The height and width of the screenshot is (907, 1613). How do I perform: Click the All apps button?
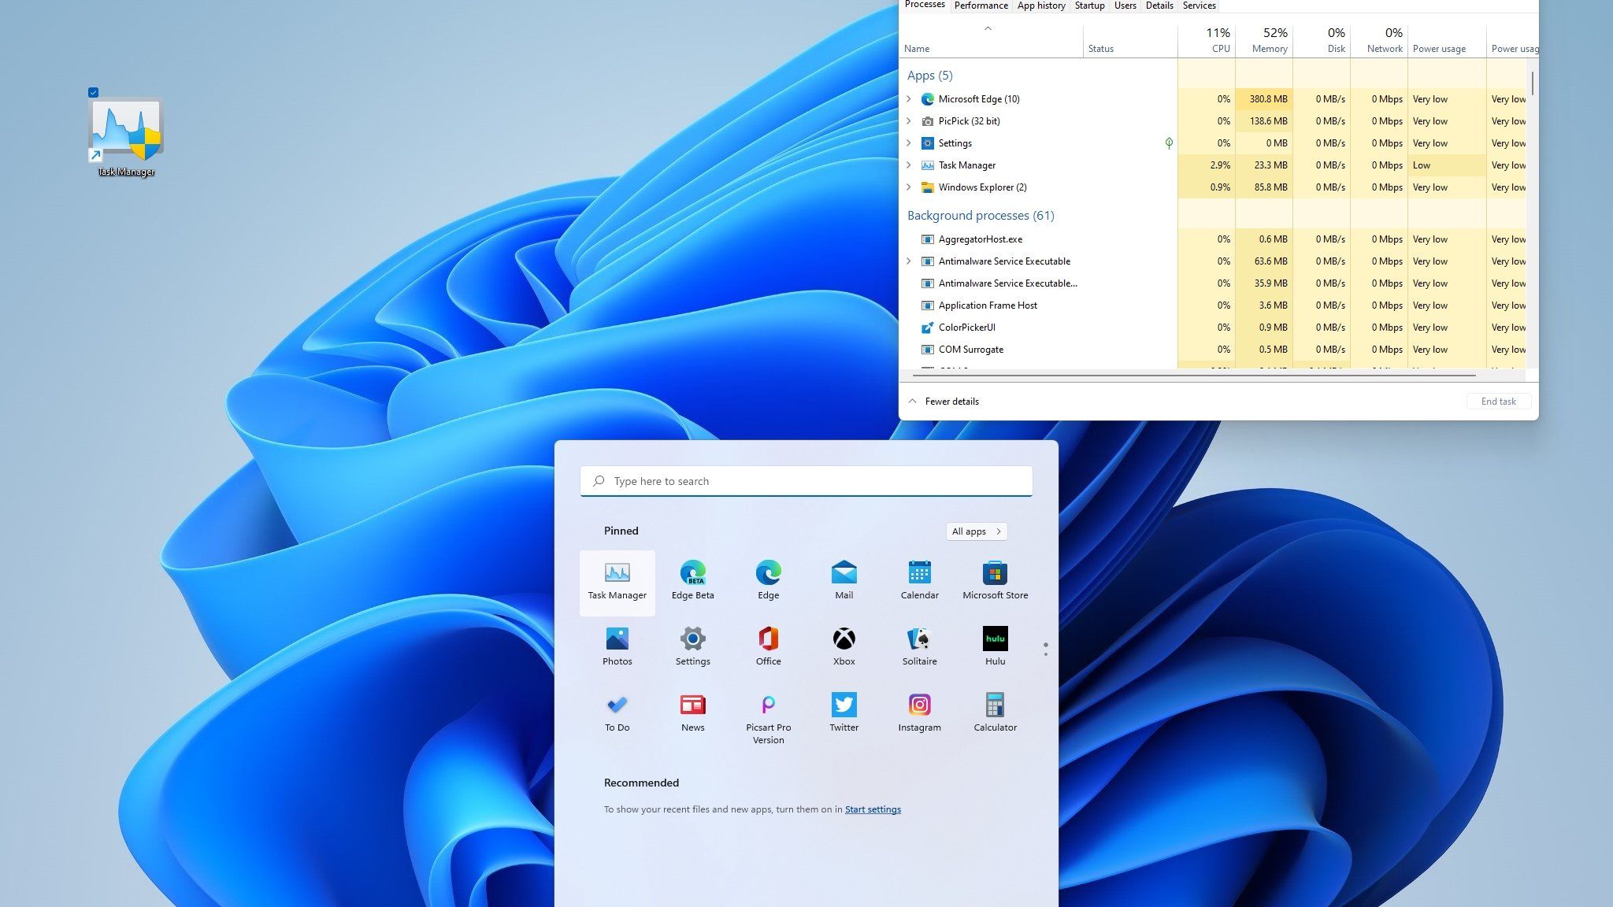pyautogui.click(x=976, y=531)
